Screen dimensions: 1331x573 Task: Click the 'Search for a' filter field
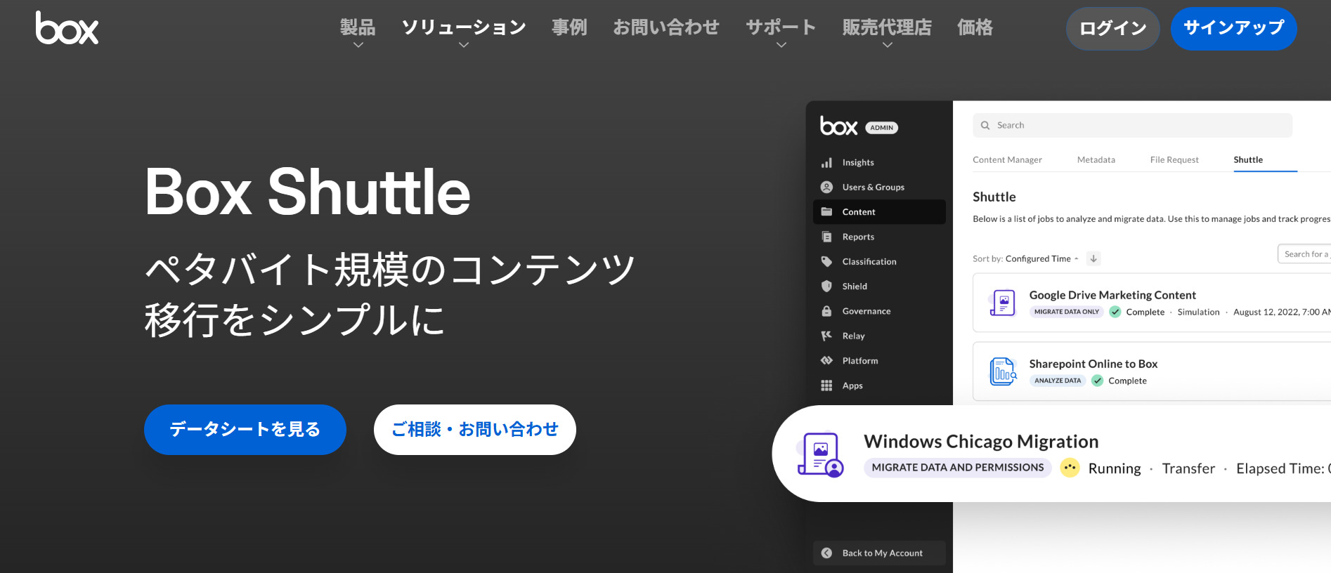(x=1304, y=254)
